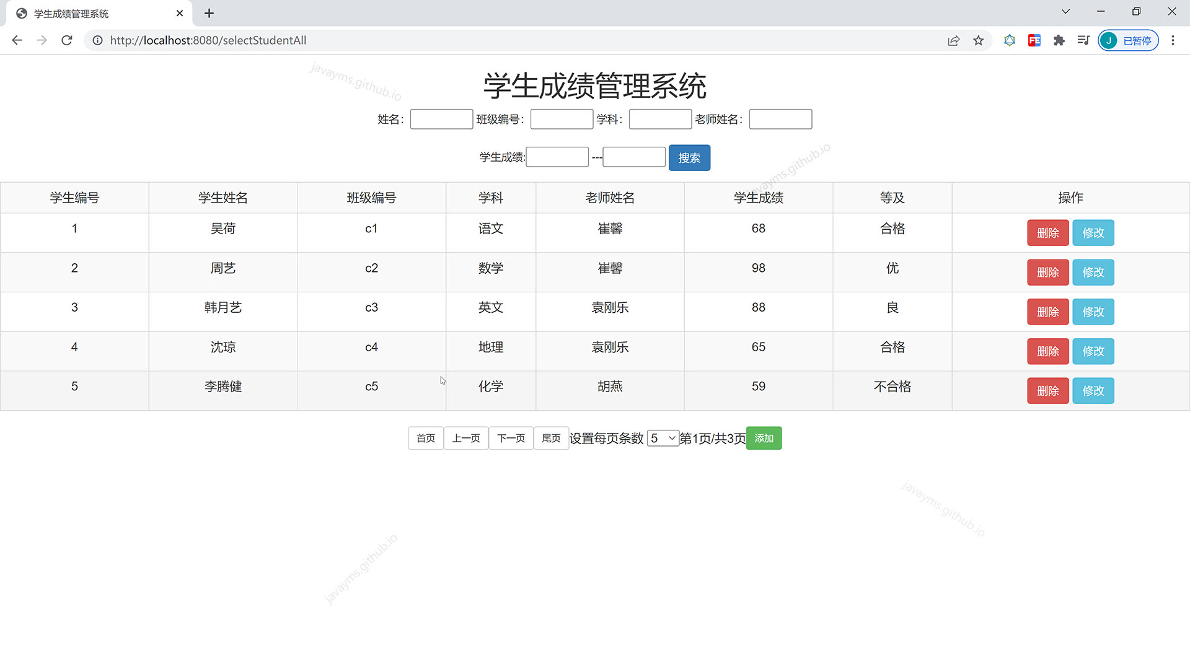Click the page title 学生成绩管理系统
Image resolution: width=1190 pixels, height=669 pixels.
[x=595, y=85]
